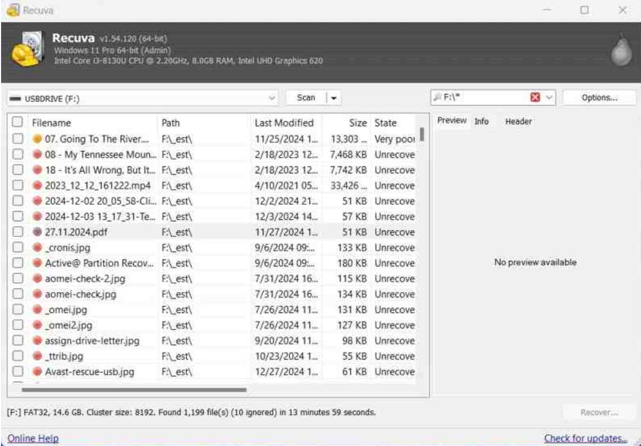Viewport: 641px width, 446px height.
Task: Click the 4/10/2021 last modified cell
Action: (286, 185)
